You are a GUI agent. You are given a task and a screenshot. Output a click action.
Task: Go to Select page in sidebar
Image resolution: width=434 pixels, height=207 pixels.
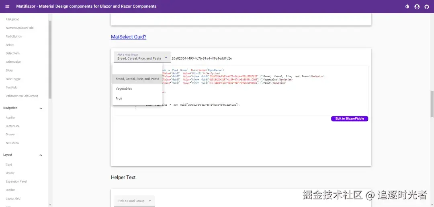(x=10, y=45)
